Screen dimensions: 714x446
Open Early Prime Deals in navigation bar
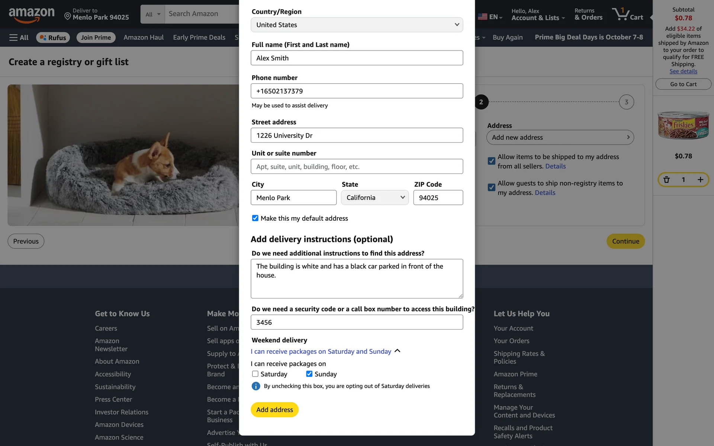coord(199,38)
